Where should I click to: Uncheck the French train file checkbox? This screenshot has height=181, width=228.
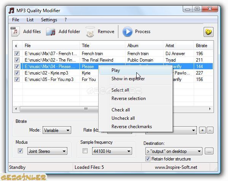click(x=17, y=54)
